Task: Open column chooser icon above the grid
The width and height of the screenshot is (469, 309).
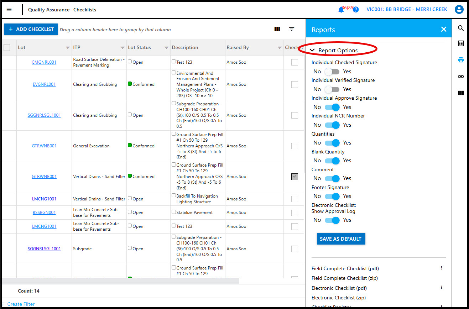Action: [277, 29]
